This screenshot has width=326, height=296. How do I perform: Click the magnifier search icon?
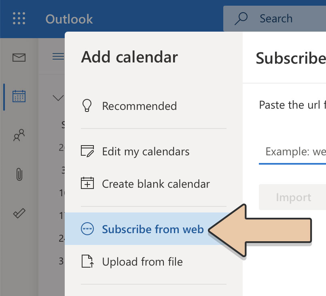click(241, 19)
